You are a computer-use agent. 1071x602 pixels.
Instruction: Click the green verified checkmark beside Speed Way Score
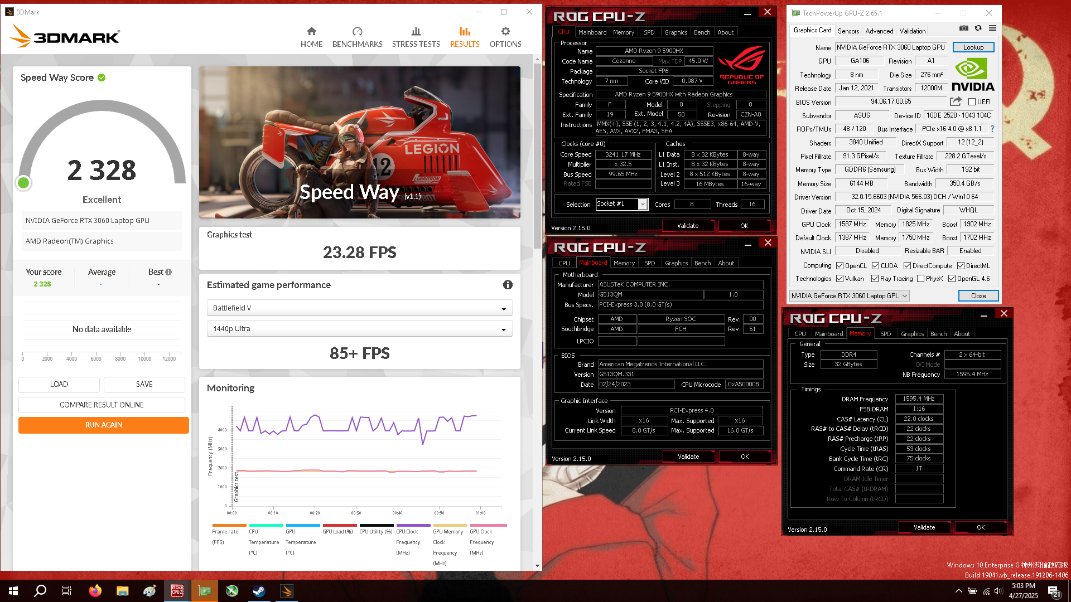coord(102,77)
